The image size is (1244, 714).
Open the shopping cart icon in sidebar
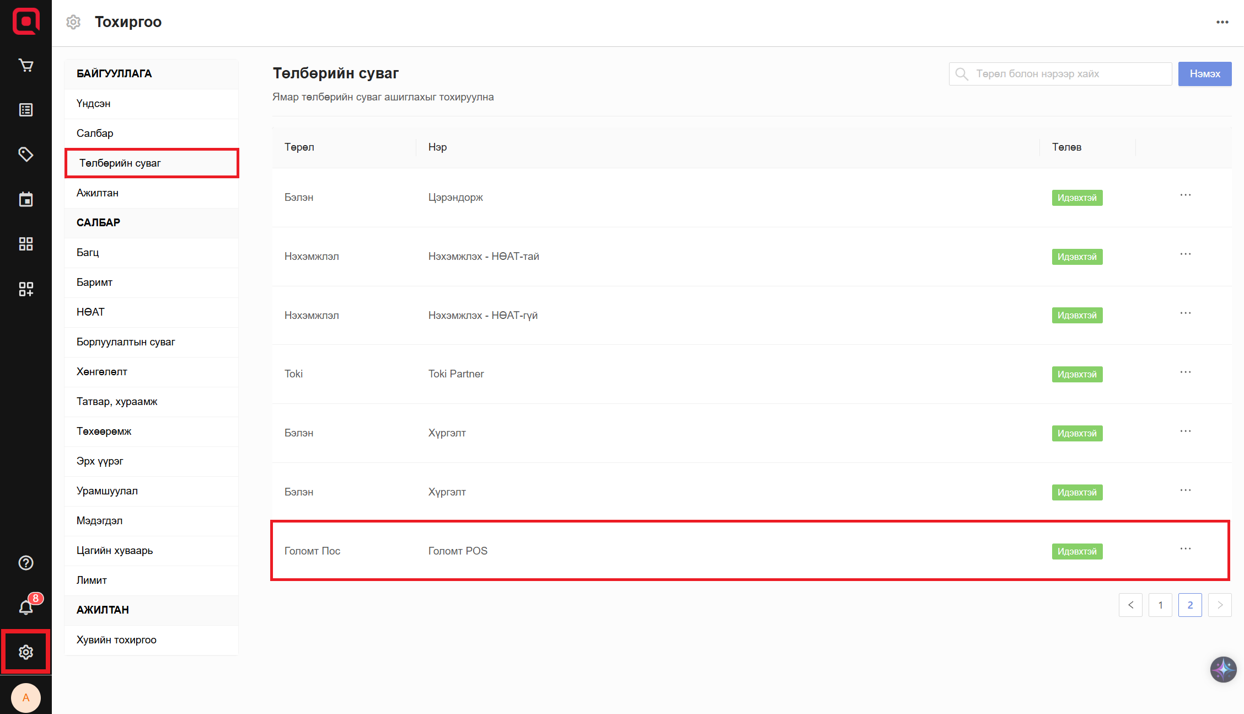pos(25,66)
